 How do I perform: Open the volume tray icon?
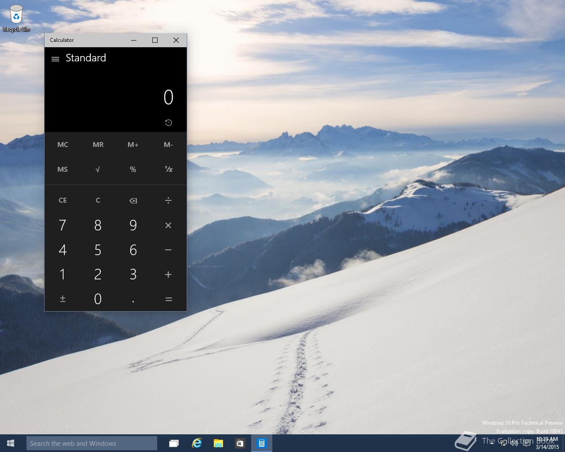(514, 443)
